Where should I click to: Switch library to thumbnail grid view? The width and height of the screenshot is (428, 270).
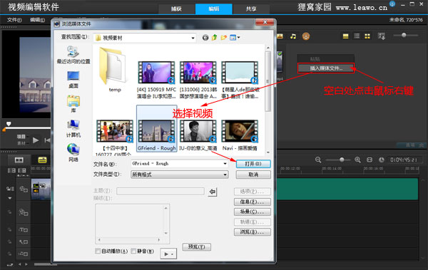point(367,36)
